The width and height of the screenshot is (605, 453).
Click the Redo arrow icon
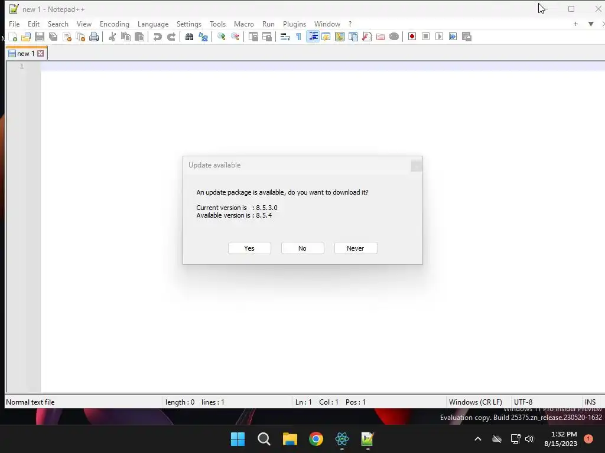[x=171, y=37]
